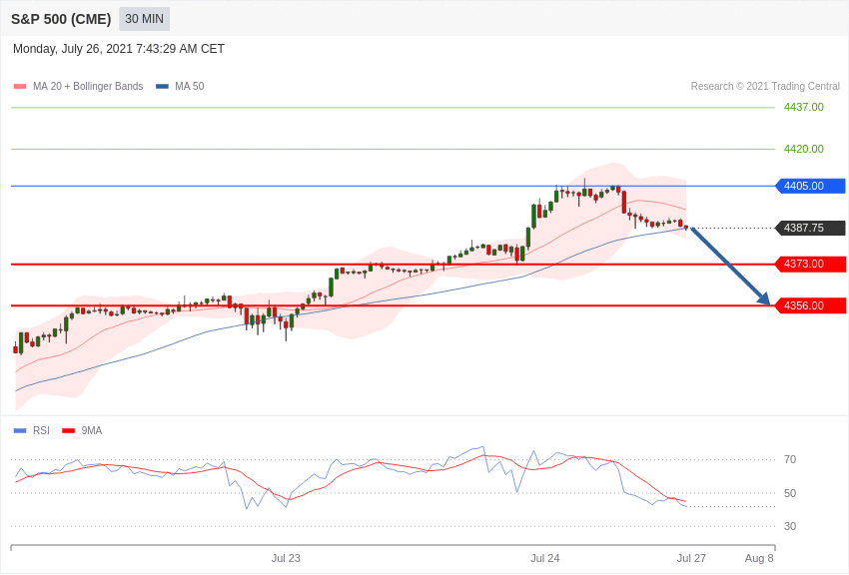Click the Aug 8 date axis label
This screenshot has width=849, height=575.
tap(759, 558)
